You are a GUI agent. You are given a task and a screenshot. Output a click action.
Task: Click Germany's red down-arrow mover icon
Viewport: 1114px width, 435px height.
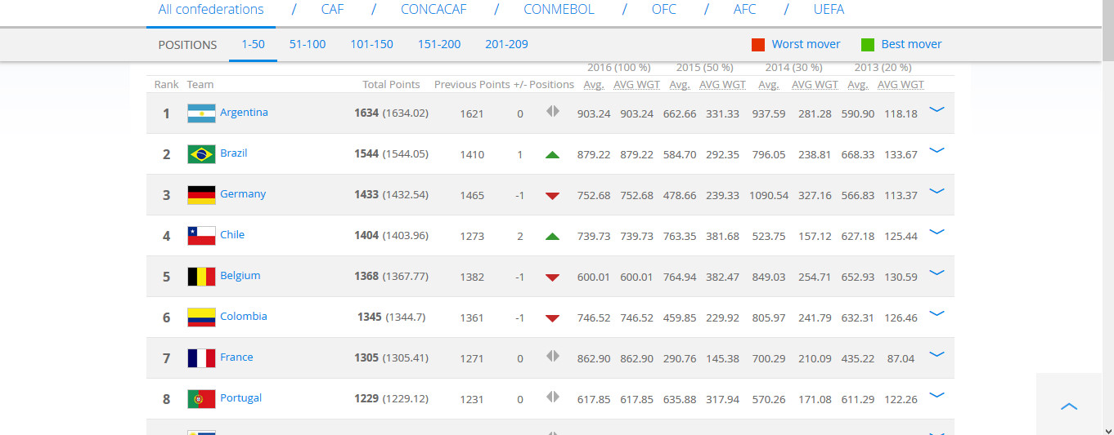pyautogui.click(x=553, y=195)
